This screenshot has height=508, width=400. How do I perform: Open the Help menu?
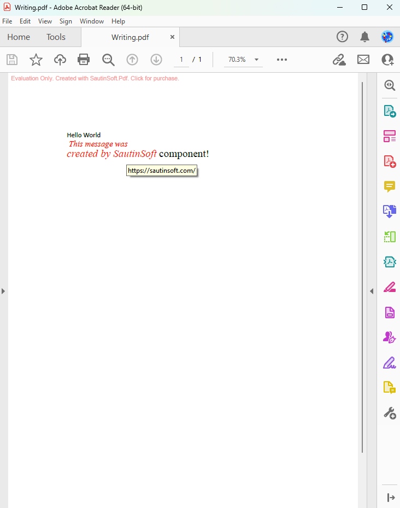[118, 21]
